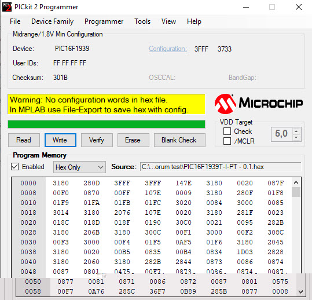
Task: Select memory cell 280D in row 0000
Action: 91,183
